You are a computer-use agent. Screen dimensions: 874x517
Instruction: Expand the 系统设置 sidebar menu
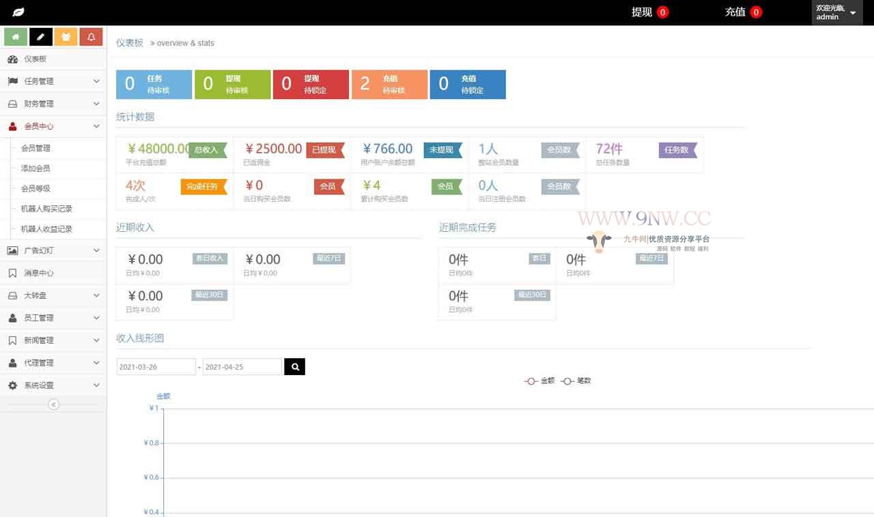click(x=53, y=385)
